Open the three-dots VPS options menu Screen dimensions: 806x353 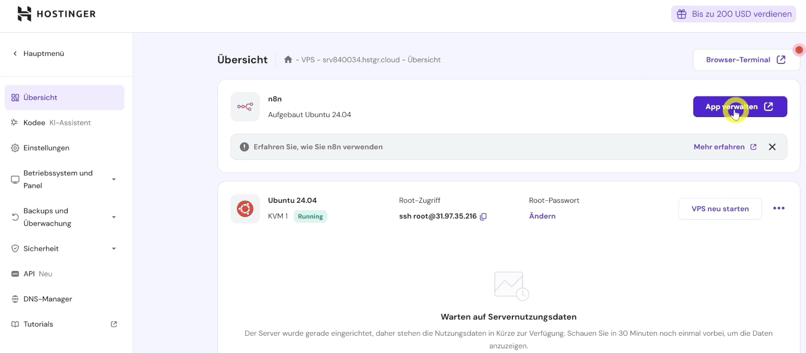(x=779, y=208)
